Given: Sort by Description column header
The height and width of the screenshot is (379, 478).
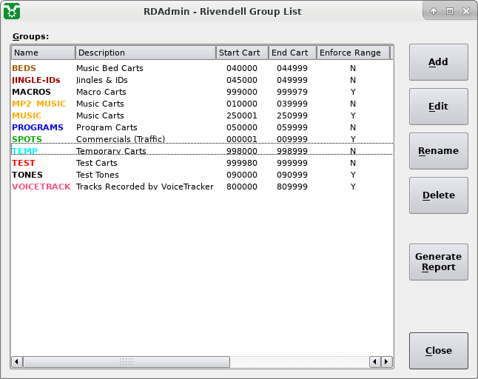Looking at the screenshot, I should point(145,53).
